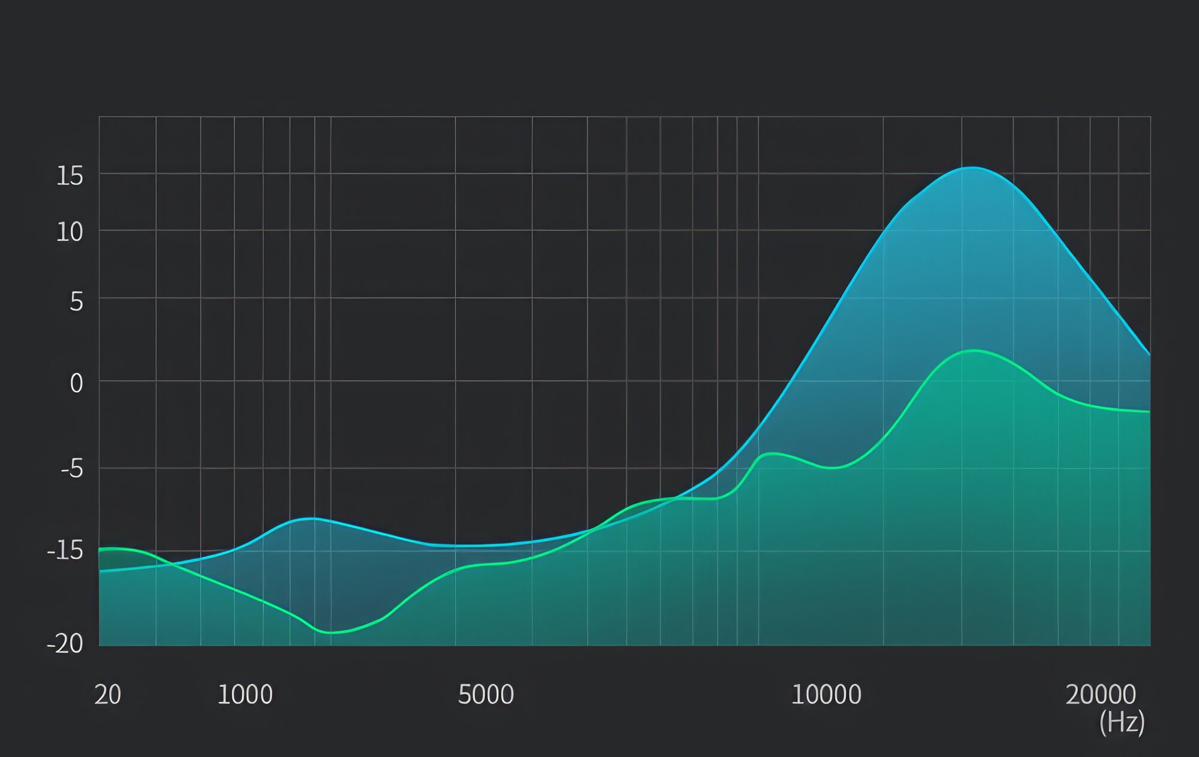Click the 0 label on the vertical axis
This screenshot has width=1199, height=757.
[76, 383]
